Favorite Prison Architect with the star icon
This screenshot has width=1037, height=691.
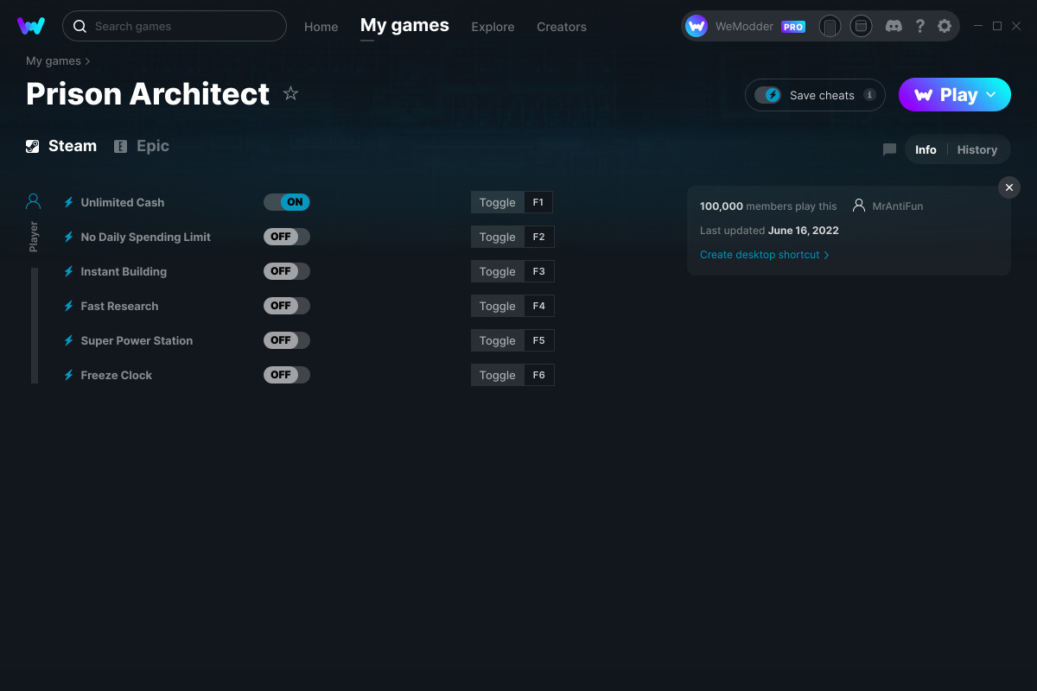tap(290, 93)
